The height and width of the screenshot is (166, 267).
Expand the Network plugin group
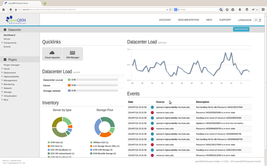[2, 88]
